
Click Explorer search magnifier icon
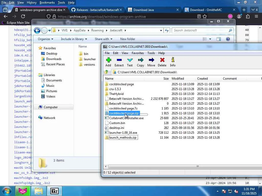point(231,30)
